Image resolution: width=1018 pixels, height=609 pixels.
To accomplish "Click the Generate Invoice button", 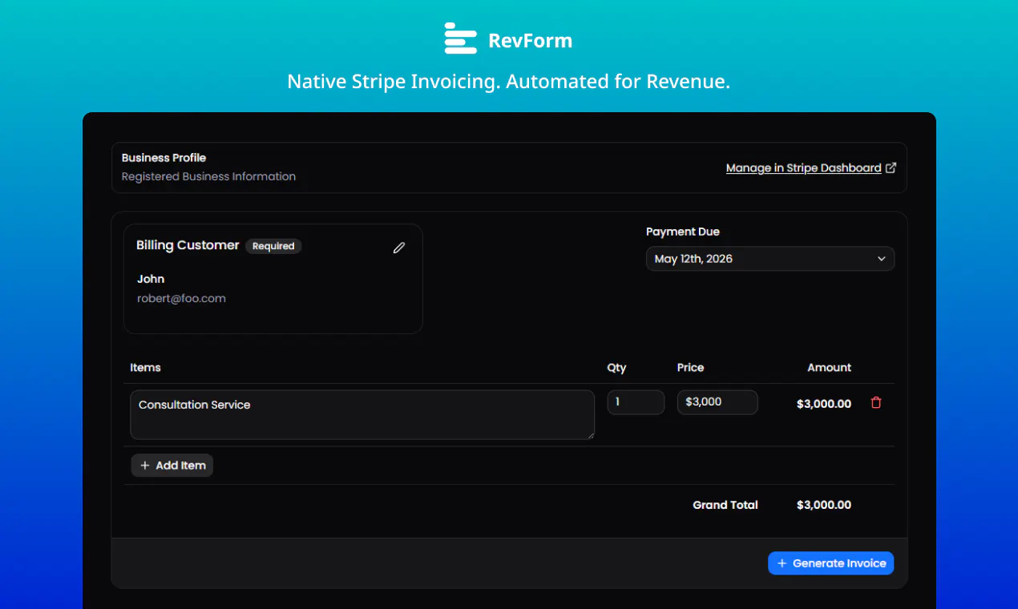I will pos(830,563).
